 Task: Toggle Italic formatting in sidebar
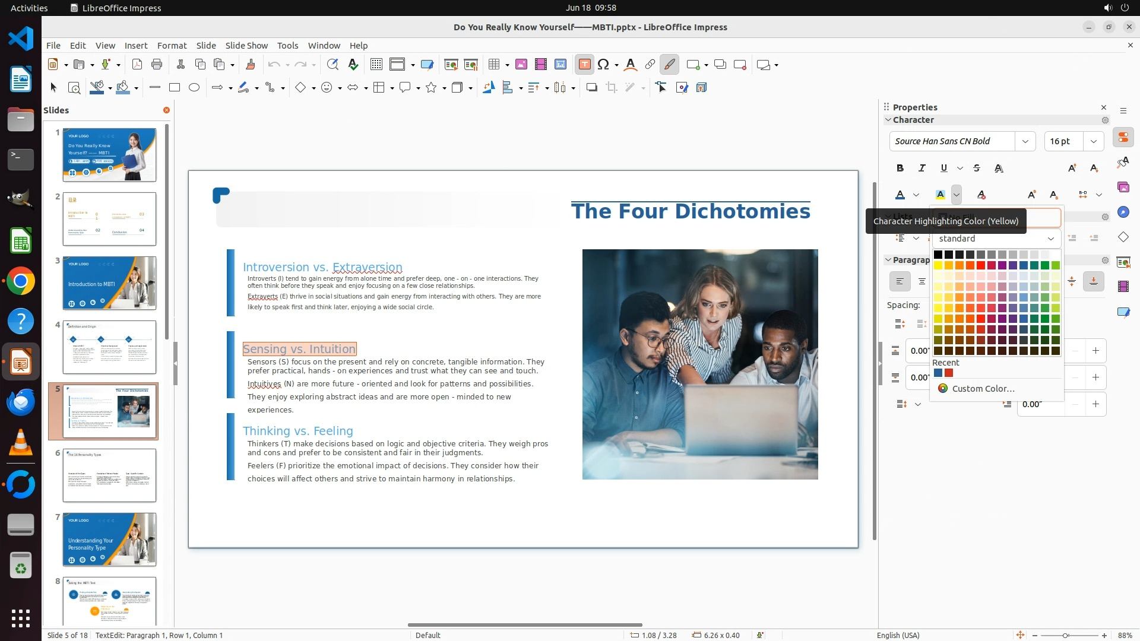point(921,169)
